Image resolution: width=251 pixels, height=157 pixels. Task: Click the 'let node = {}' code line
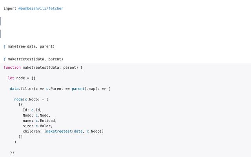click(x=22, y=78)
